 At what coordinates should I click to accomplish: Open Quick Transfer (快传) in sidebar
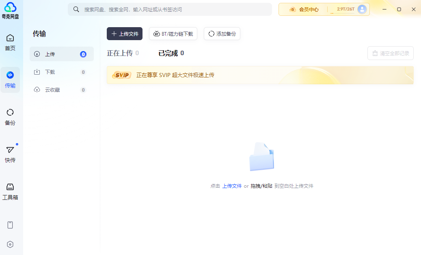(x=10, y=154)
